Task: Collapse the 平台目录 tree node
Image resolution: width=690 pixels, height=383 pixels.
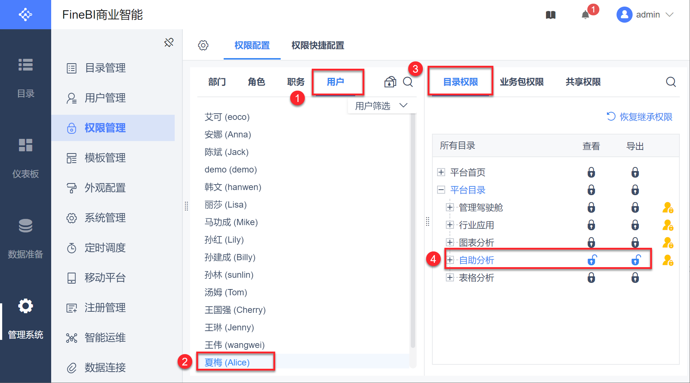Action: 441,190
